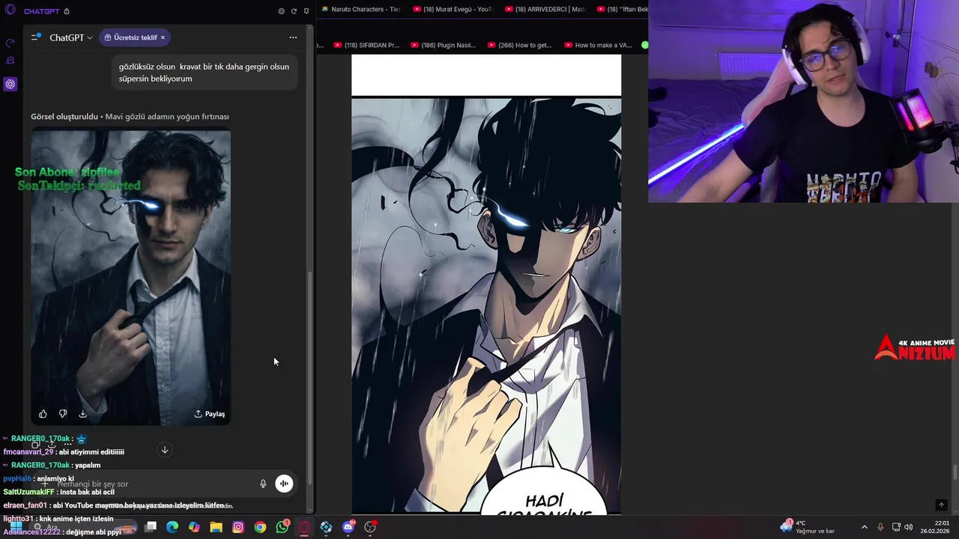Viewport: 959px width, 539px height.
Task: Like the generated image with thumbs up
Action: click(x=43, y=414)
